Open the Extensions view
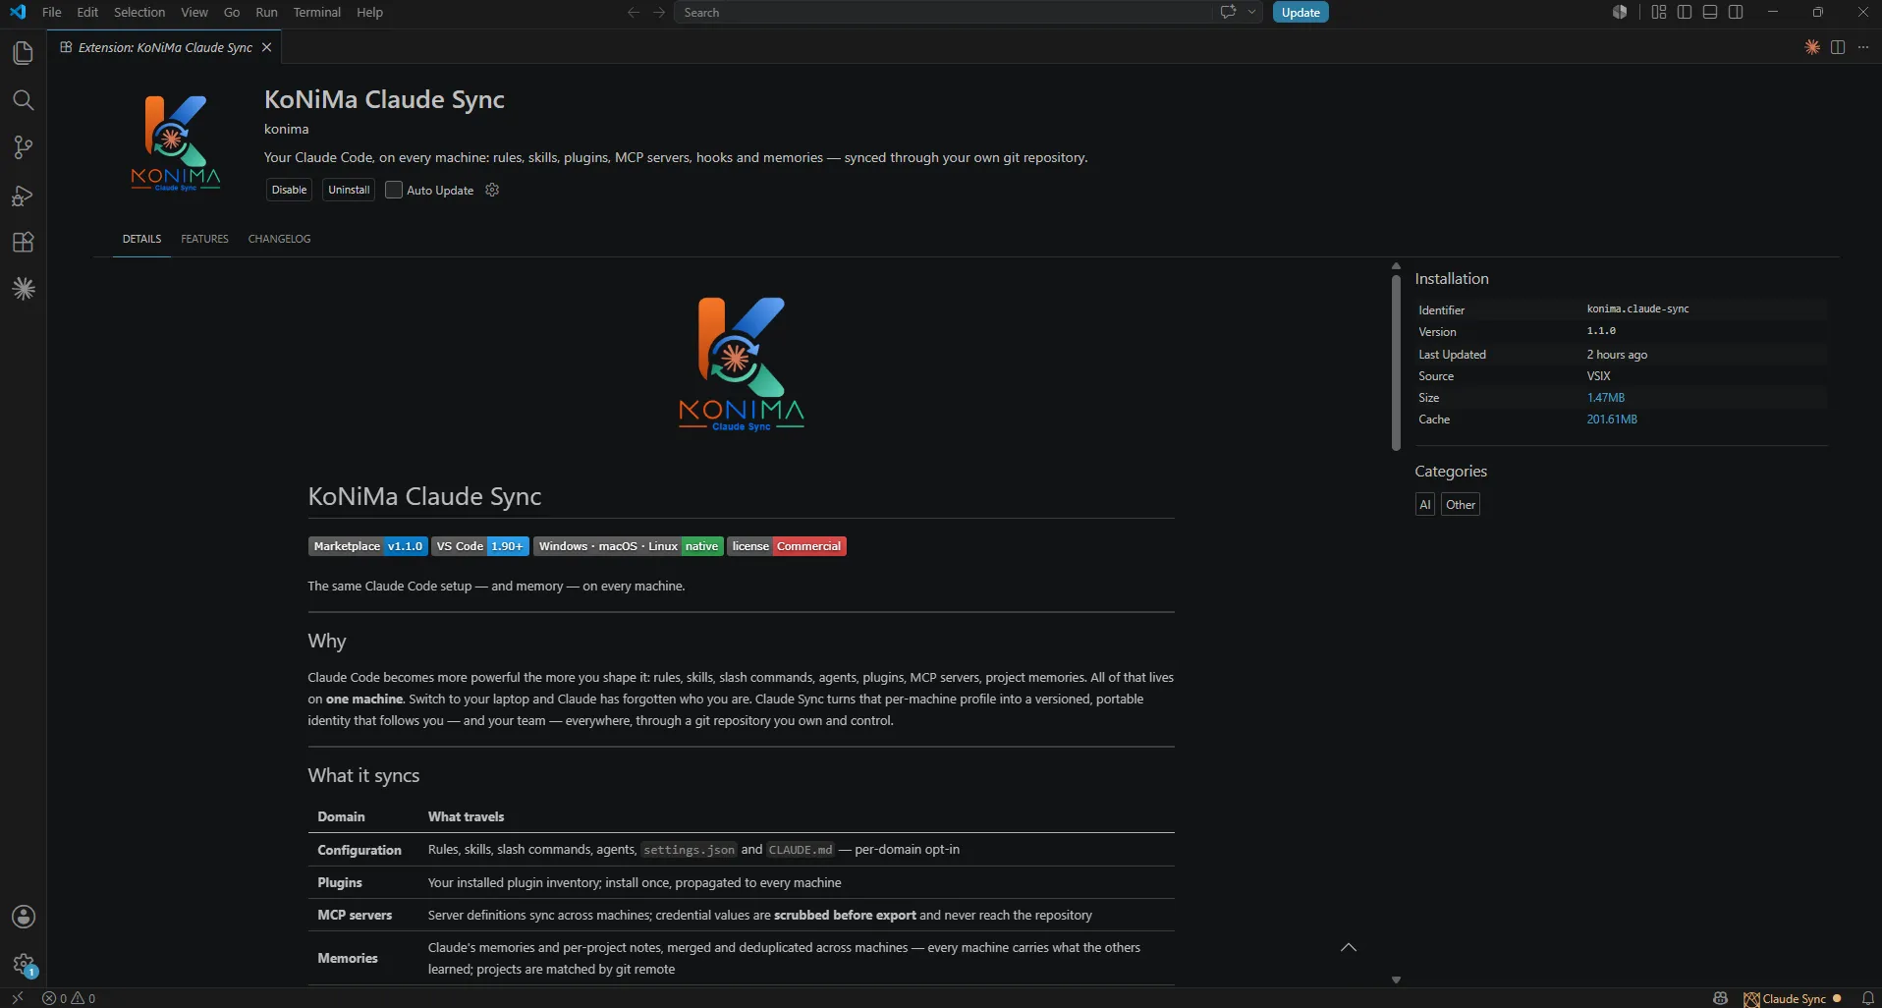1882x1008 pixels. pos(23,243)
